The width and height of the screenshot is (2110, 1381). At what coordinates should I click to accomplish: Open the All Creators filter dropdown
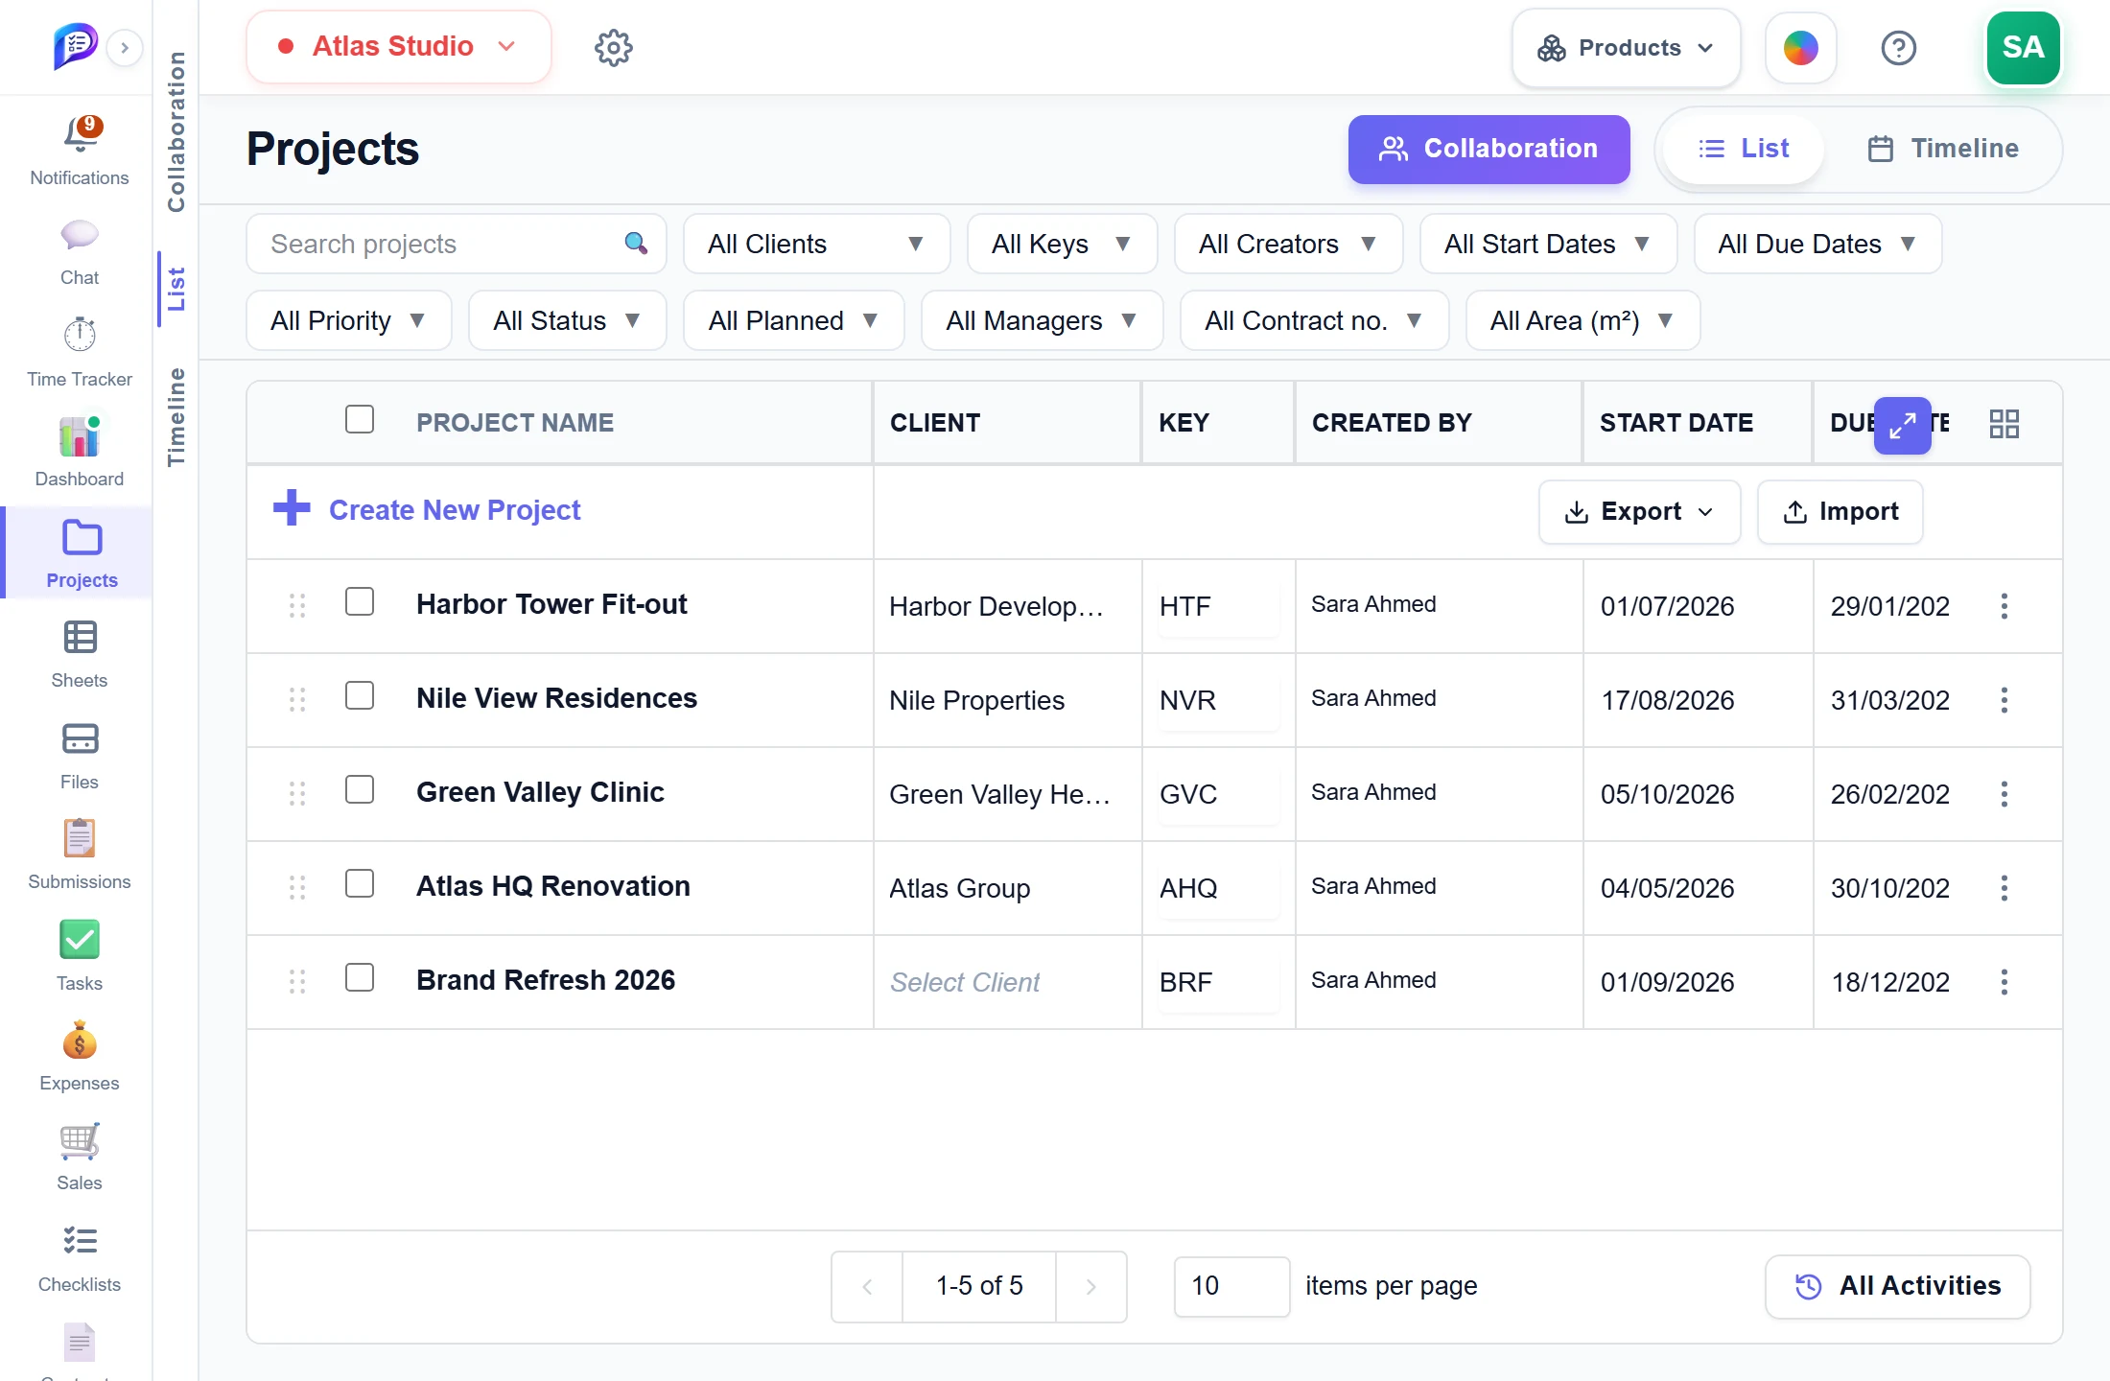click(x=1288, y=244)
